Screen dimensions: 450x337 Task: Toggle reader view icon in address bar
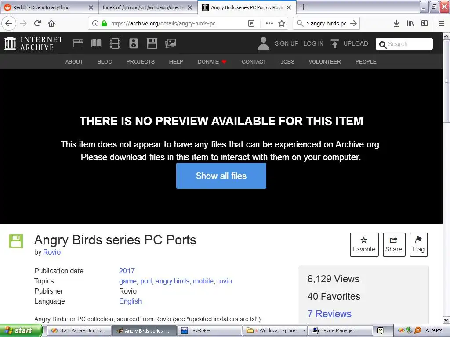[251, 24]
